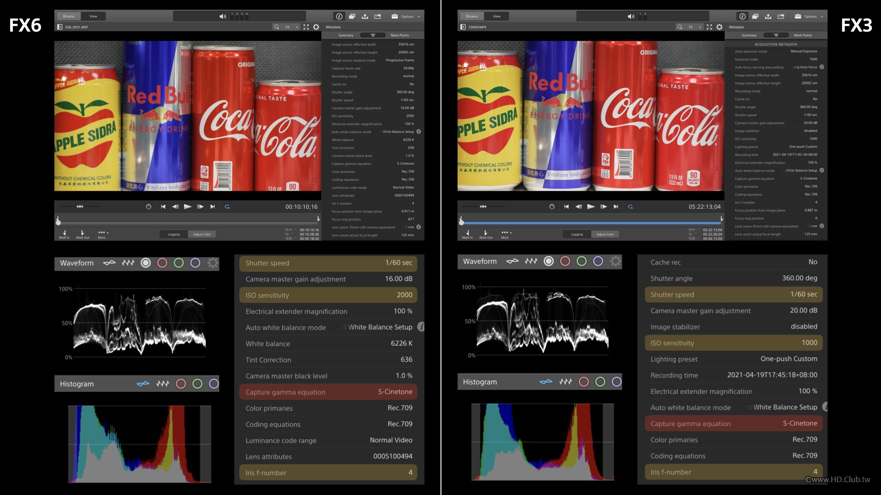This screenshot has width=881, height=495.
Task: Open the Inspector info icon in FX6 window
Action: pyautogui.click(x=339, y=16)
